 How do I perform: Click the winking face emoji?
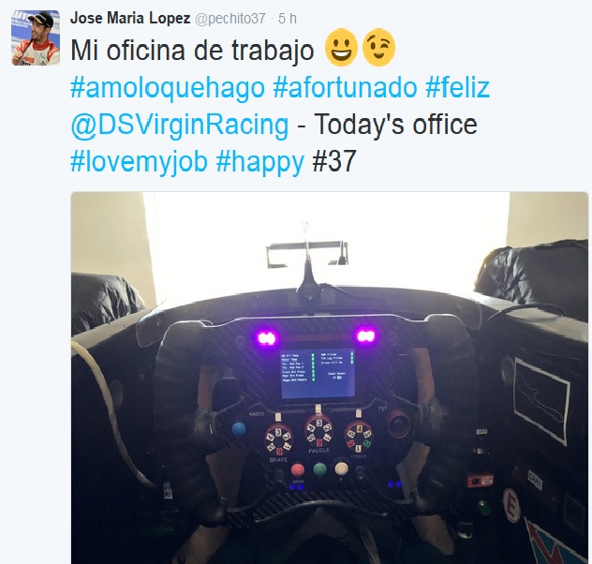378,48
